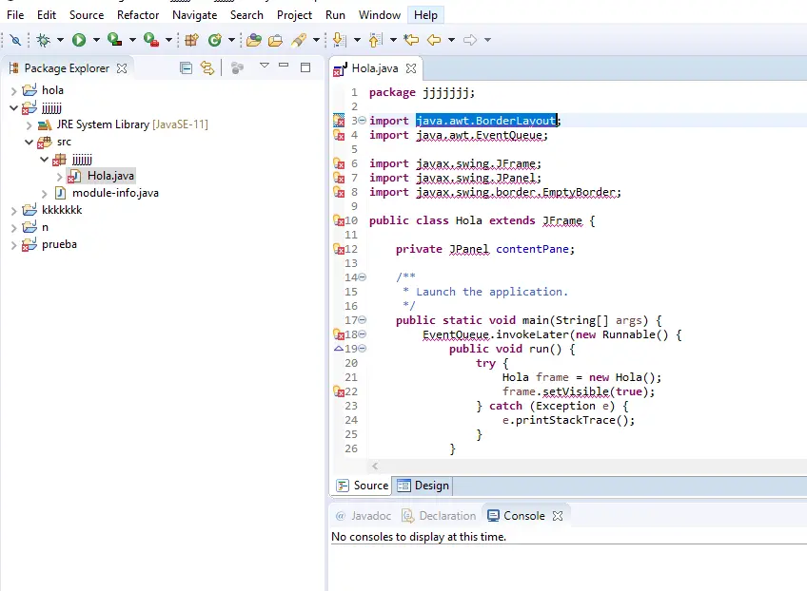Viewport: 807px width, 591px height.
Task: Toggle the Skip All Breakpoints button
Action: tap(15, 40)
